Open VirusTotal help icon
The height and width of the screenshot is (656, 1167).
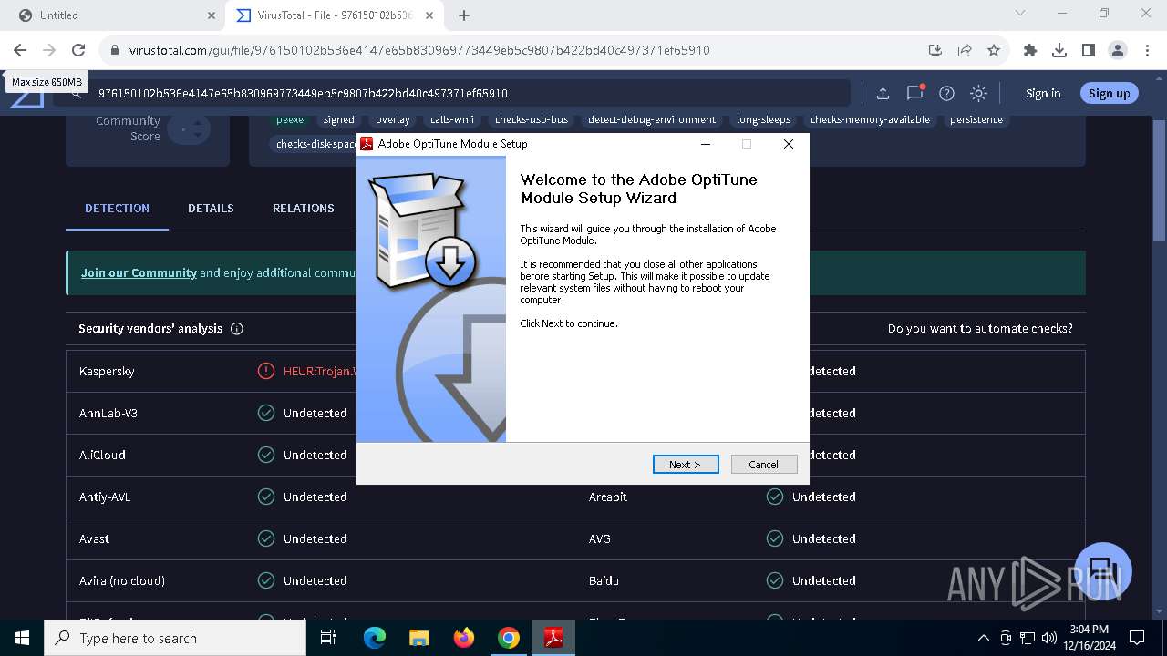[946, 93]
